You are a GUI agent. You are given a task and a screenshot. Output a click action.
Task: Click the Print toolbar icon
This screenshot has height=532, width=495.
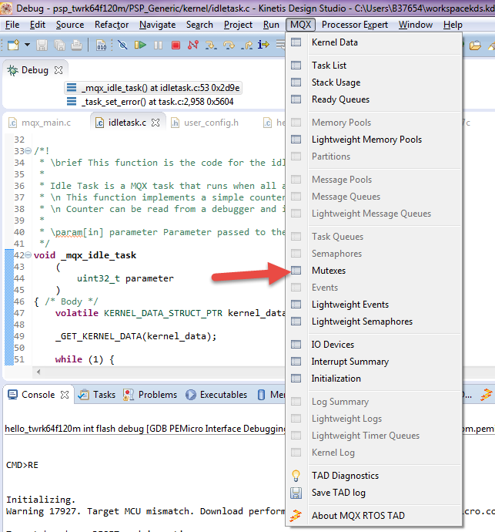pos(76,45)
